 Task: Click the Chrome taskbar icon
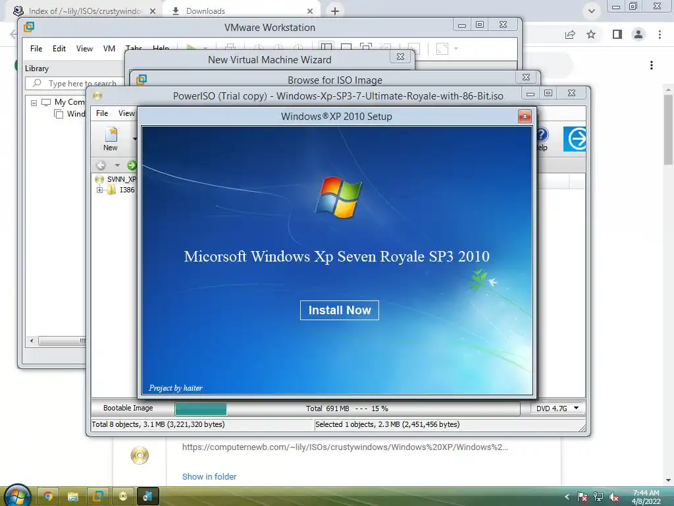[x=47, y=497]
